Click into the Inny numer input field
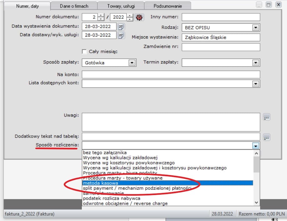Viewport: 287px width, 221px height. [x=221, y=17]
